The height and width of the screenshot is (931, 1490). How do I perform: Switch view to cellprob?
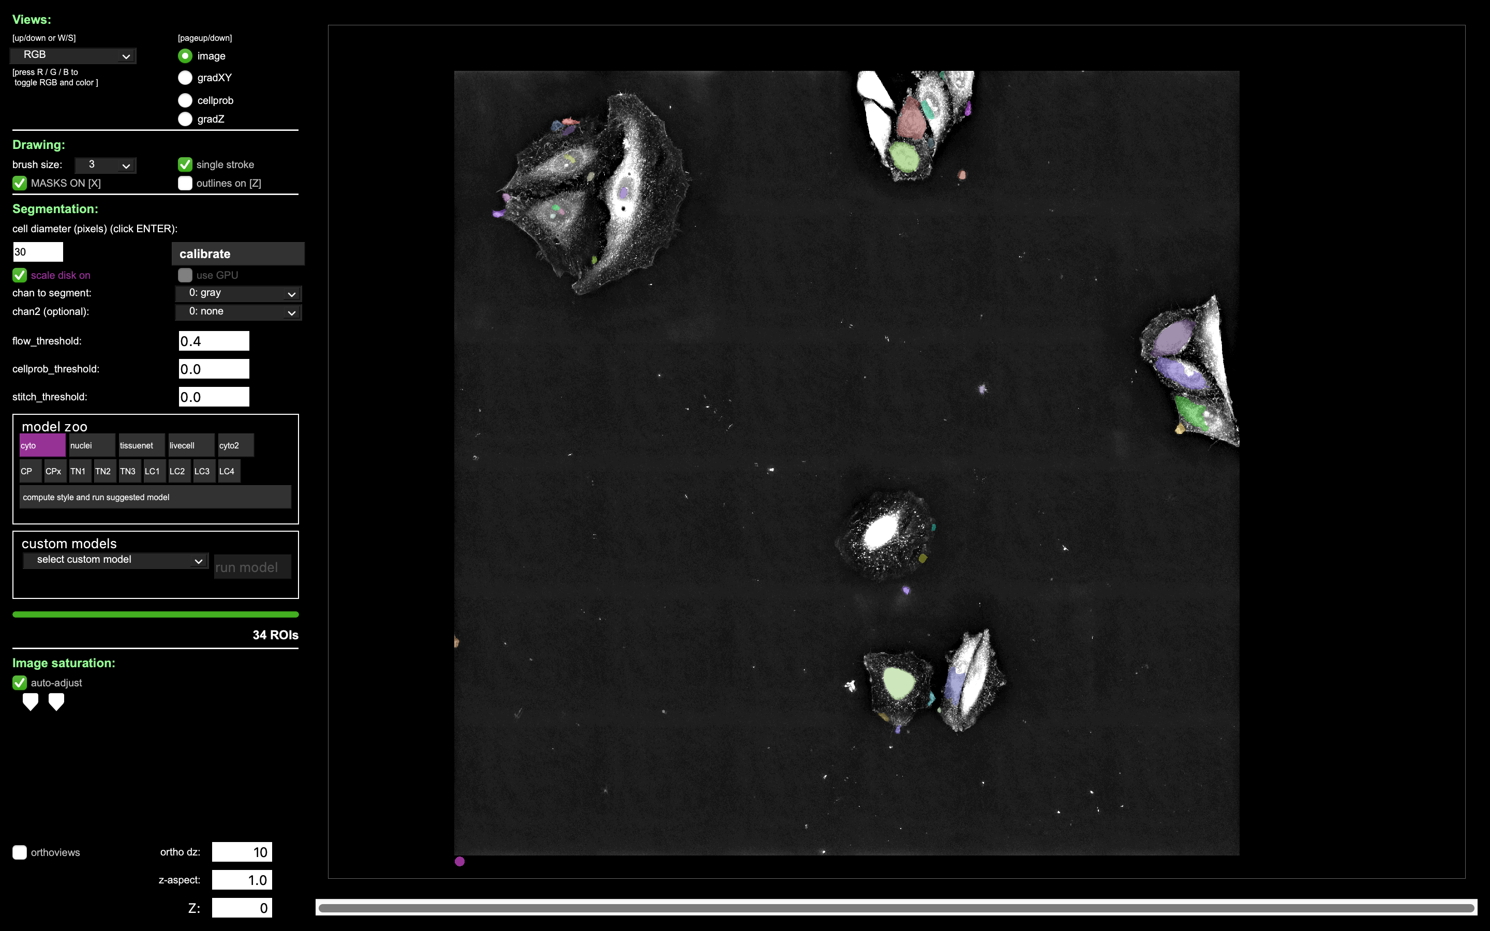[x=185, y=100]
